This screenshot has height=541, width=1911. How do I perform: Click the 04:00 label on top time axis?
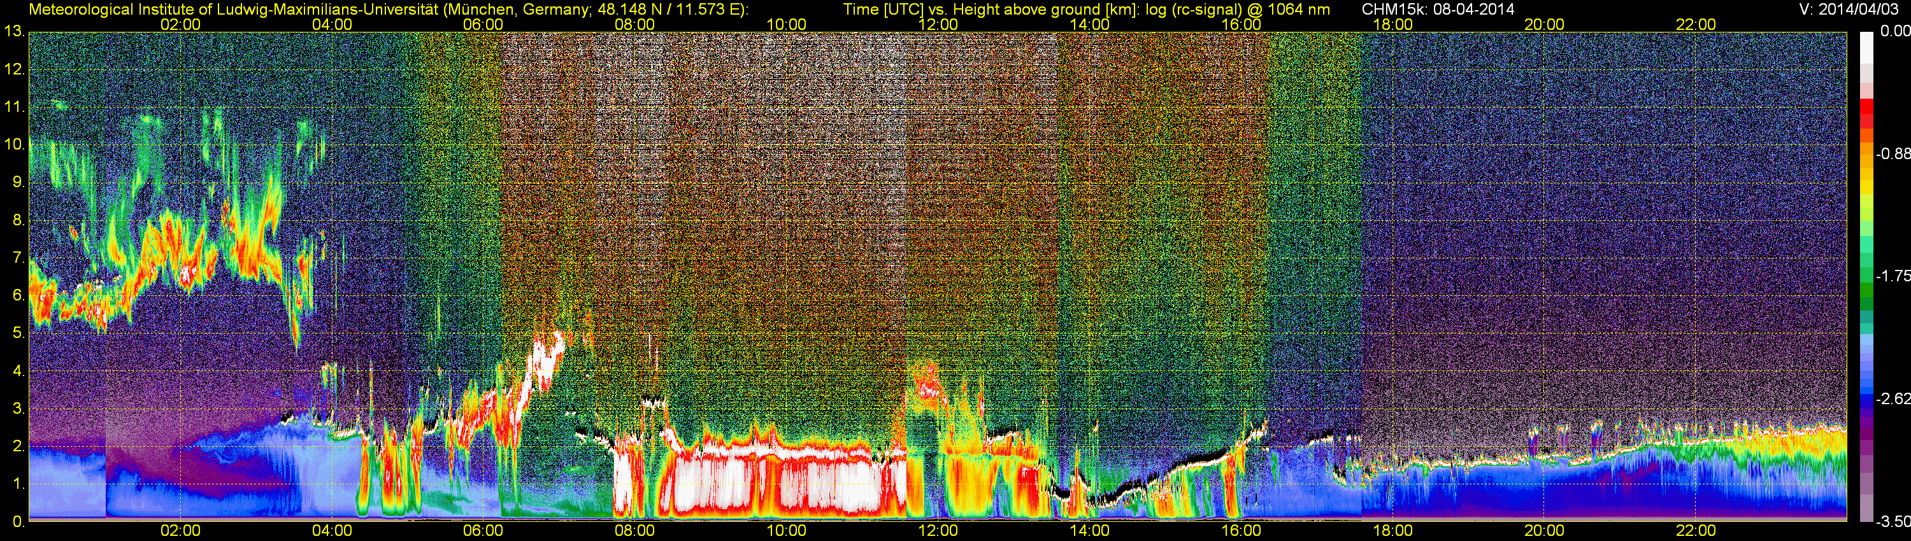point(332,24)
